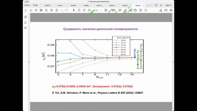
Task: Click the slide title "Сходимость значения дипольной поляризуемости"
Action: tap(101, 29)
